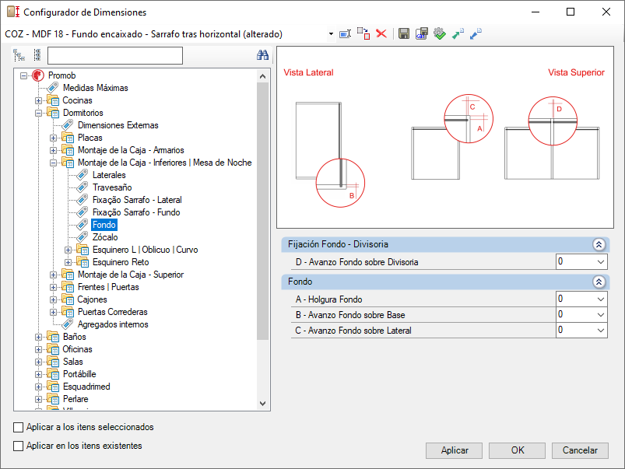Viewport: 625px width, 469px height.
Task: Click the gear with green check icon
Action: click(x=440, y=34)
